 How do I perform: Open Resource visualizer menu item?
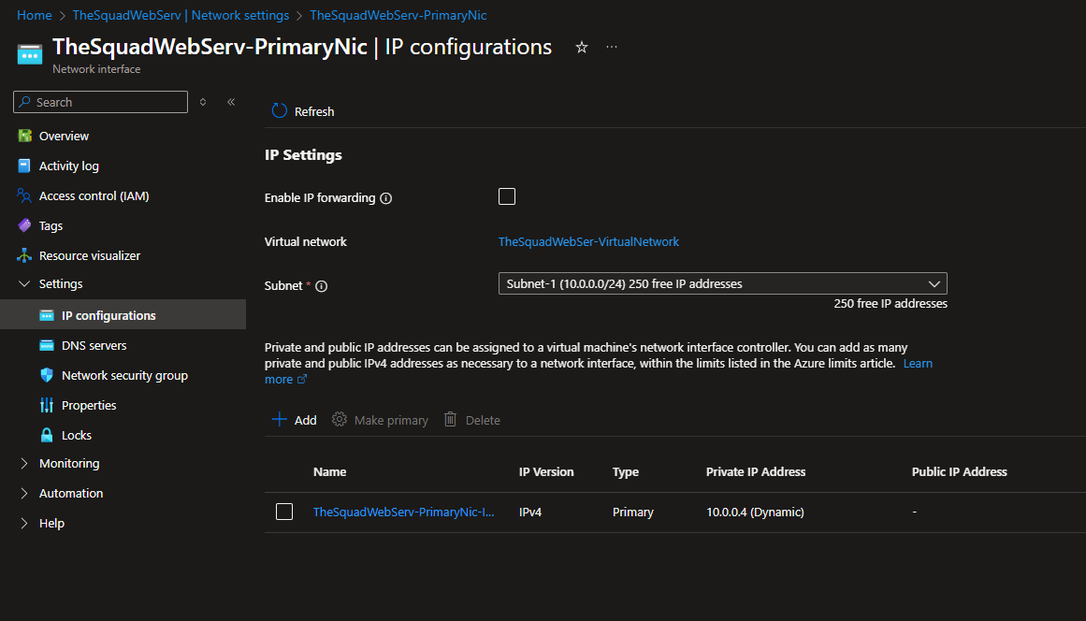90,256
